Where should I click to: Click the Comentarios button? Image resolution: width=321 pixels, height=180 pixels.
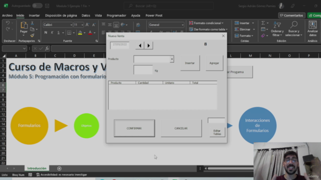[292, 15]
